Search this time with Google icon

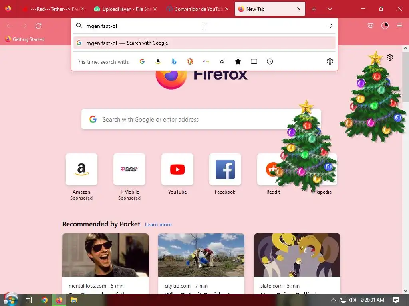pos(142,61)
